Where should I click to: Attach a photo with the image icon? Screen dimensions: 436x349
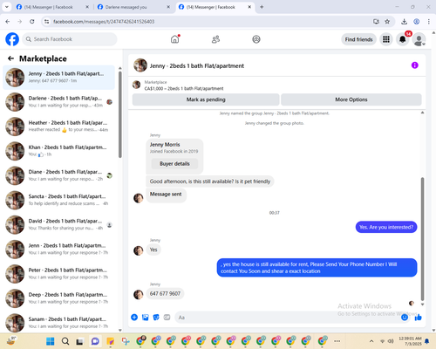[146, 318]
